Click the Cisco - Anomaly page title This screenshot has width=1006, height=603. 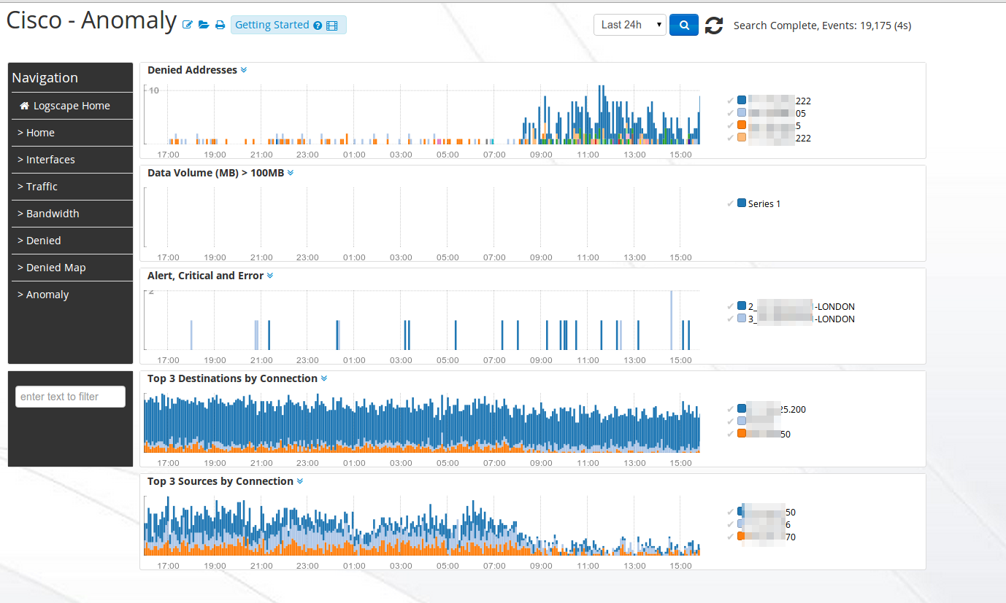[x=91, y=20]
